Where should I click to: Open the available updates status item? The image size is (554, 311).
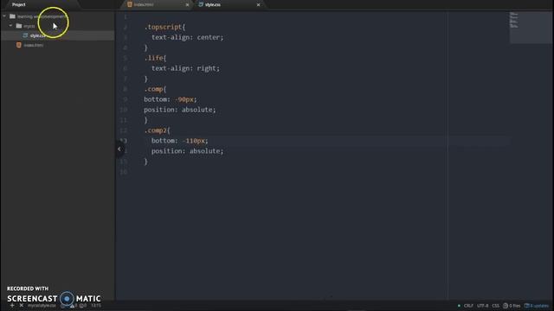click(537, 306)
